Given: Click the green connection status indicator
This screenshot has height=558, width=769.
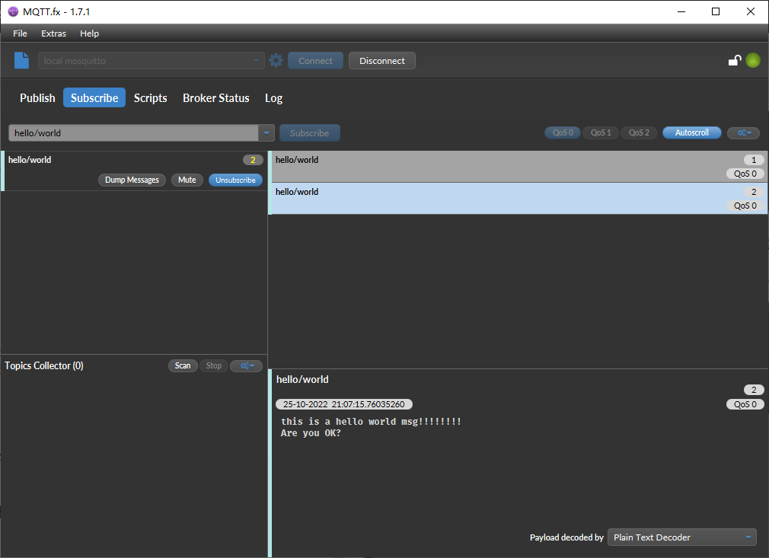Looking at the screenshot, I should tap(753, 60).
